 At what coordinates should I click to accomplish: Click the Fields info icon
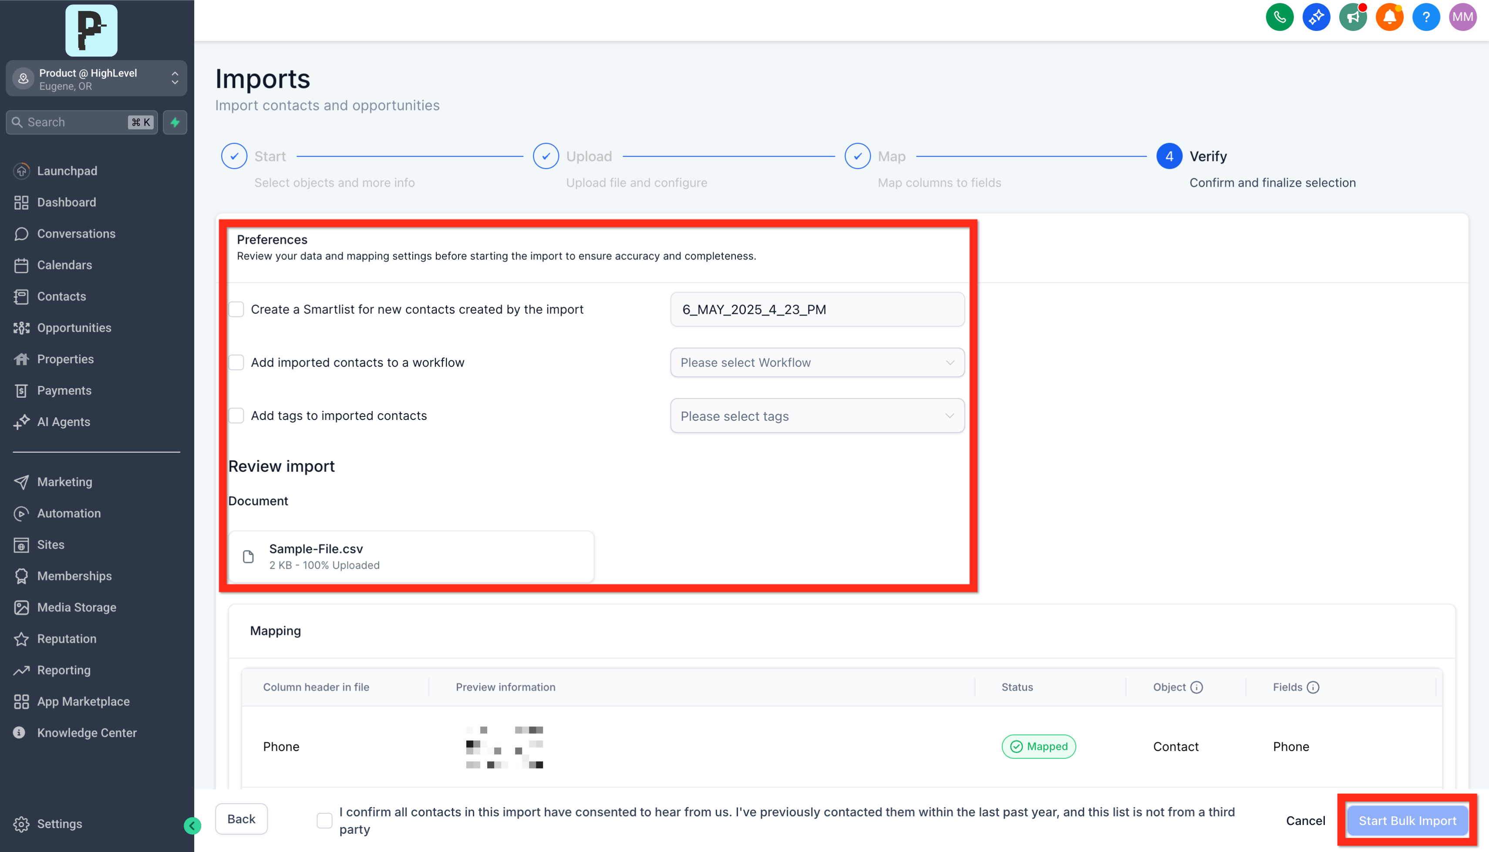pyautogui.click(x=1313, y=687)
